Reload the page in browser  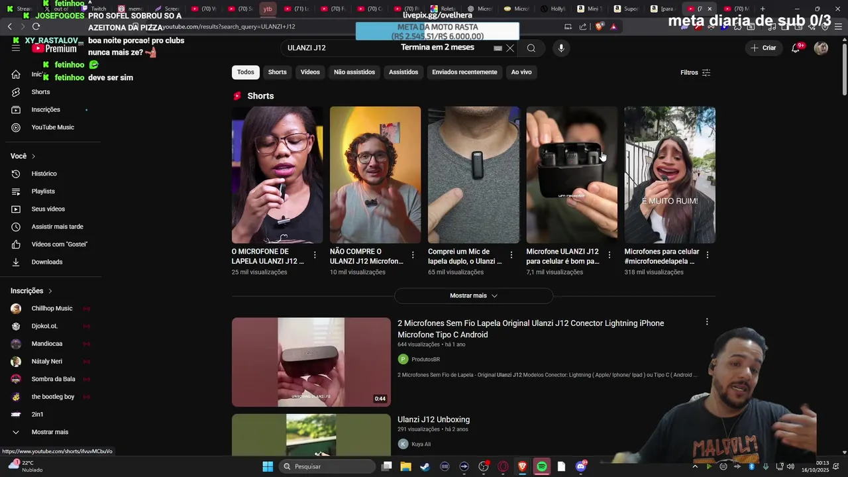(x=36, y=26)
